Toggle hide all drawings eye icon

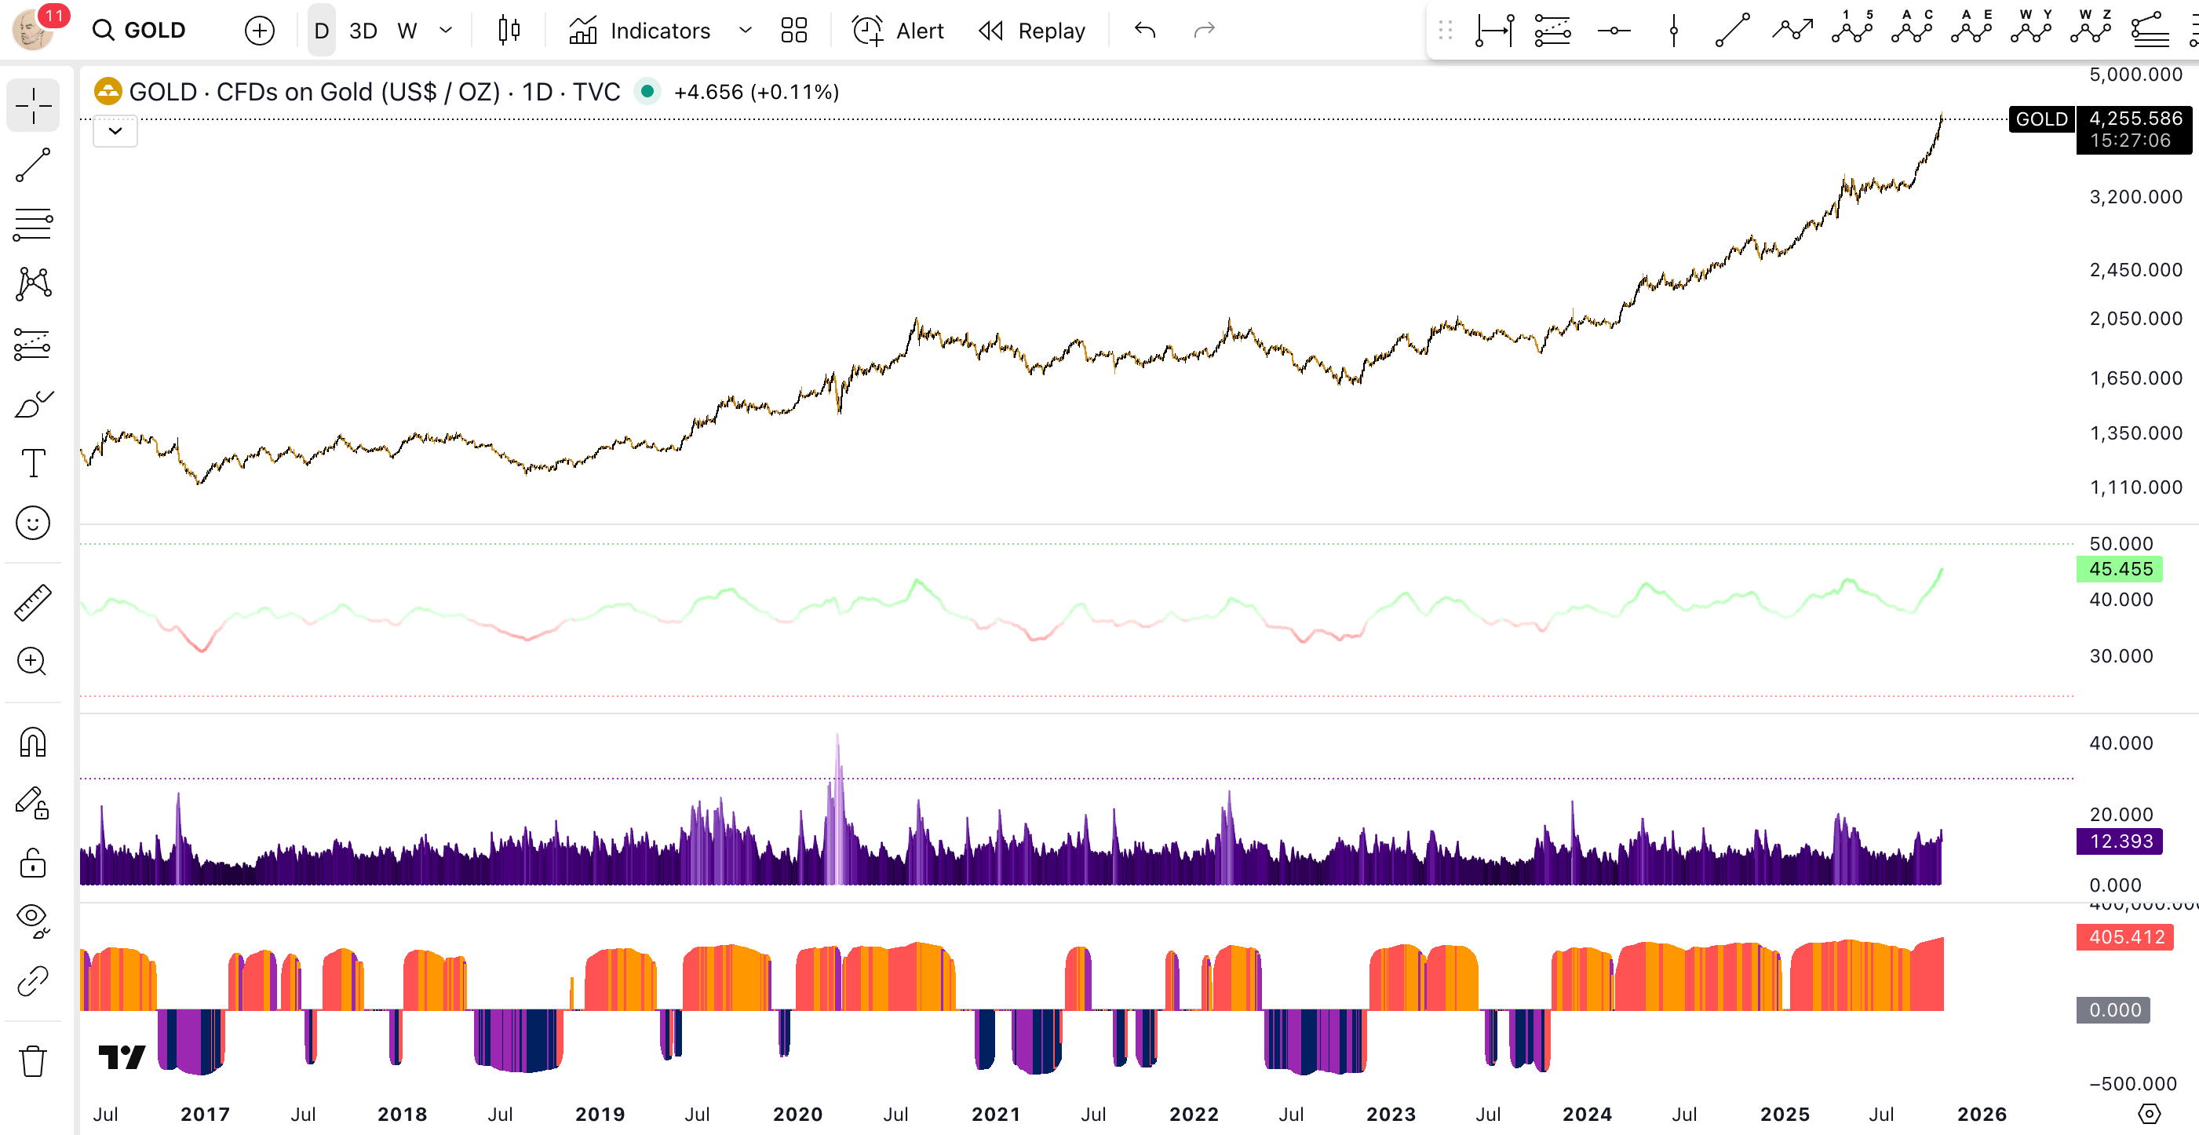pos(32,921)
